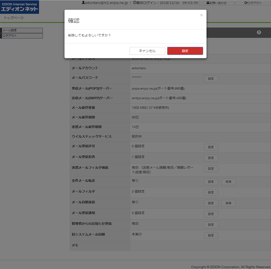Select ログアウト in the left sidebar
The width and height of the screenshot is (271, 269).
tap(22, 36)
